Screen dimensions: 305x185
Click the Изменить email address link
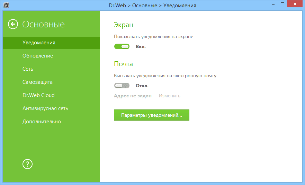pos(169,96)
